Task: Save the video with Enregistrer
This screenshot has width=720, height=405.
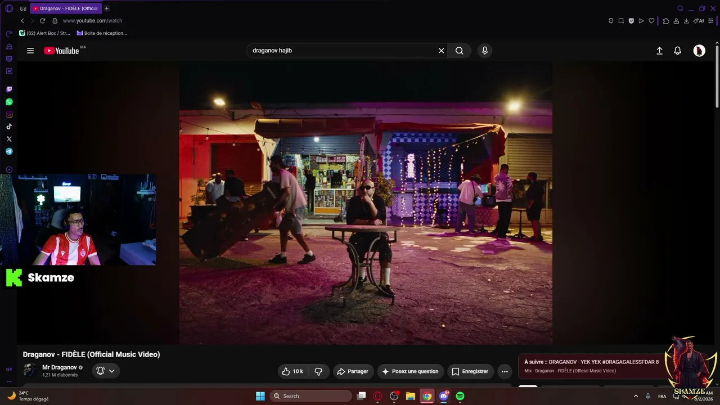Action: [470, 371]
